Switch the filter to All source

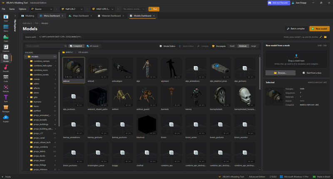[x=92, y=46]
